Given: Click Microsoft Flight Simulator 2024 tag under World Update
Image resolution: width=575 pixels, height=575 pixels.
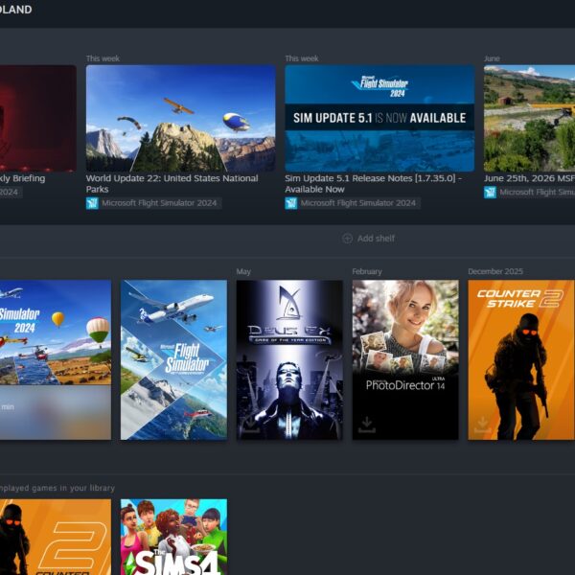Looking at the screenshot, I should [x=159, y=203].
